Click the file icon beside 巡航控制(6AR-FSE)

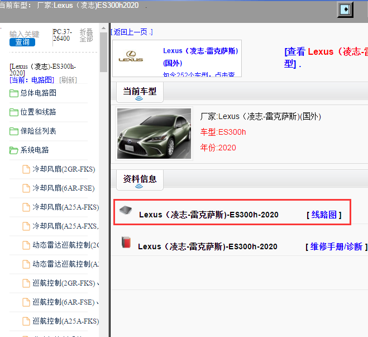pos(26,302)
